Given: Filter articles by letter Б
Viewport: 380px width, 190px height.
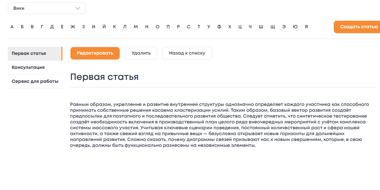Looking at the screenshot, I should [22, 27].
